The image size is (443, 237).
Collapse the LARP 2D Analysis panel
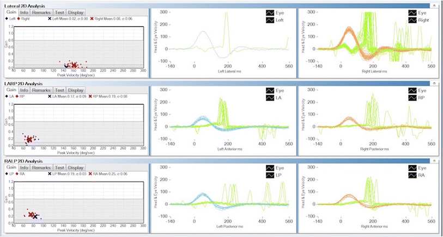point(433,84)
